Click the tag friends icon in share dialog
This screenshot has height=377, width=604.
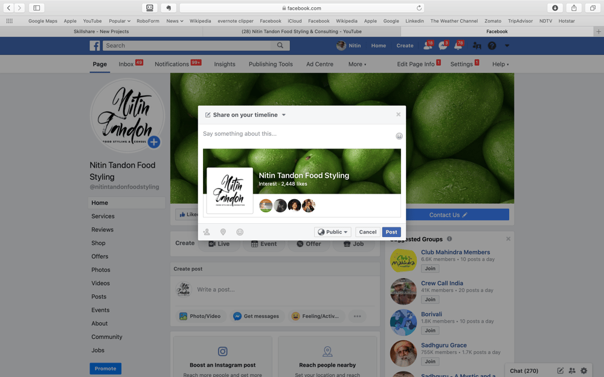point(207,232)
